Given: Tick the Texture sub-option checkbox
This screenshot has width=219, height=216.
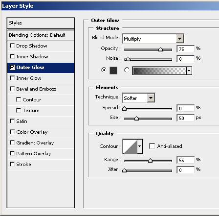Looking at the screenshot, I should tap(19, 110).
